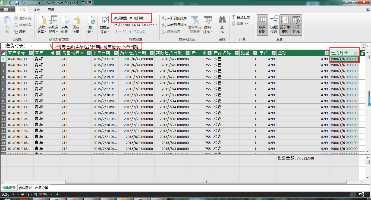Open From Database (从数据库) import

coord(42,25)
